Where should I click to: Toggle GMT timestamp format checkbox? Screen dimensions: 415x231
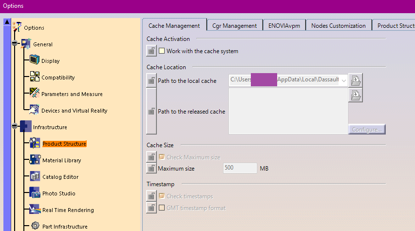162,208
